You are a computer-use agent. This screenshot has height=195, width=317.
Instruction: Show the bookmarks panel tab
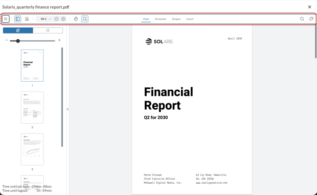coord(48,30)
